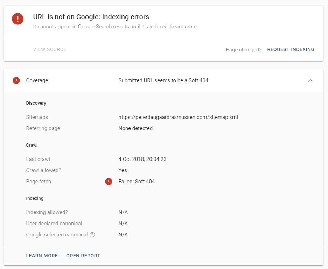Open the report via OPEN REPORT
Screen dimensions: 328x269
(x=83, y=256)
